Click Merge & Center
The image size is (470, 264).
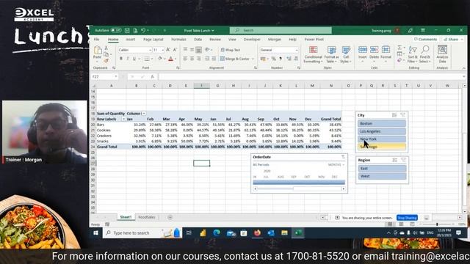click(x=235, y=59)
